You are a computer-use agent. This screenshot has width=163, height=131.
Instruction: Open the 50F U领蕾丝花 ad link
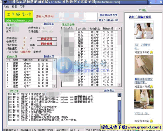point(142,46)
